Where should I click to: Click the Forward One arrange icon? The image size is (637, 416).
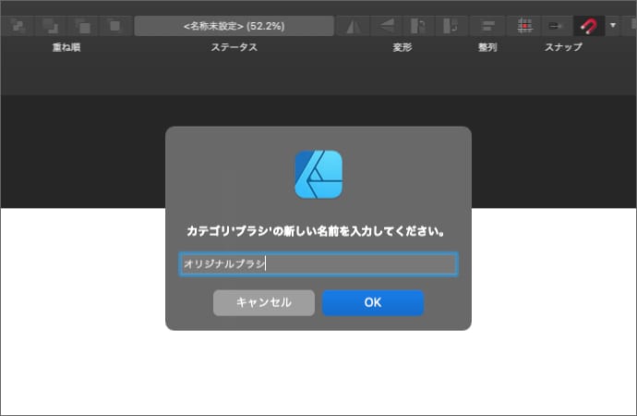pos(82,25)
